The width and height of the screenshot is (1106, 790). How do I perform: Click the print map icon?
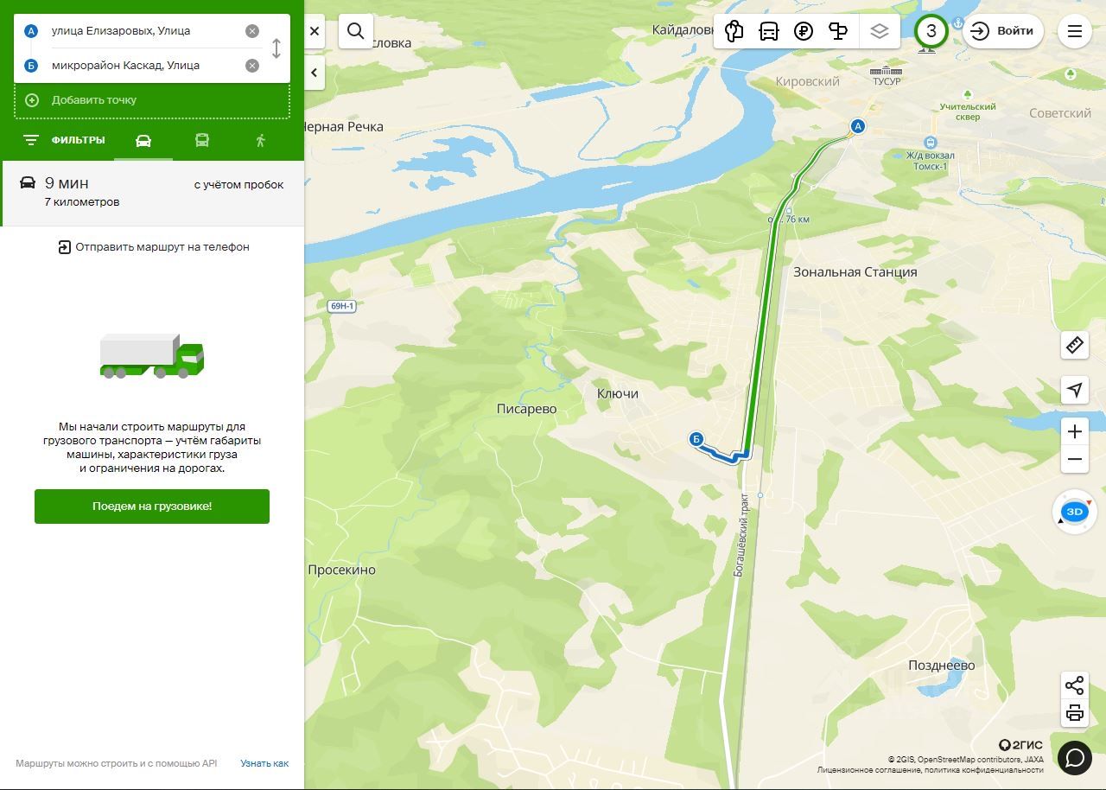click(x=1075, y=713)
